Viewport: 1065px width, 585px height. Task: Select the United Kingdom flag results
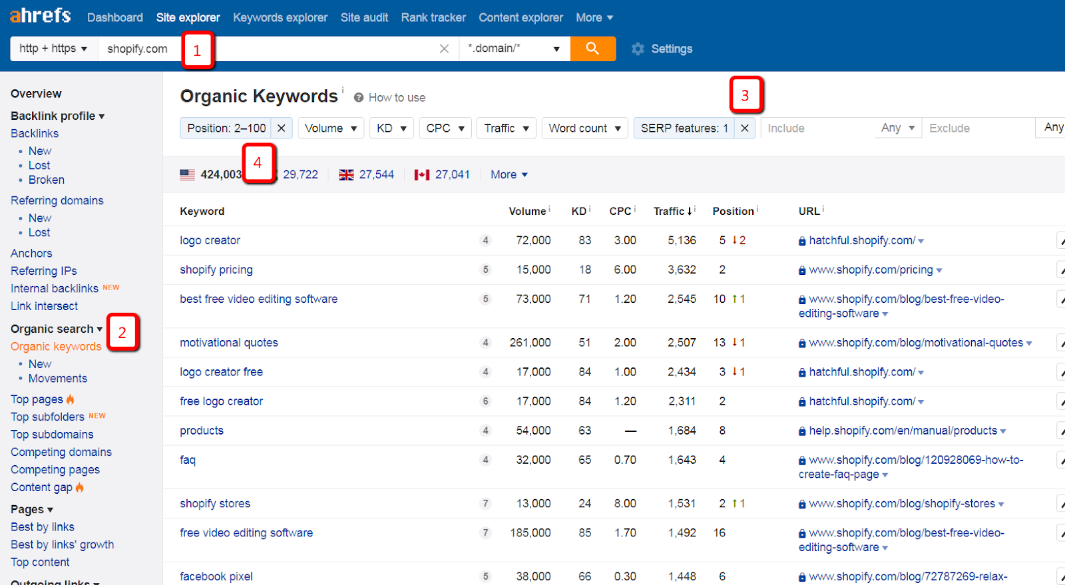(346, 175)
